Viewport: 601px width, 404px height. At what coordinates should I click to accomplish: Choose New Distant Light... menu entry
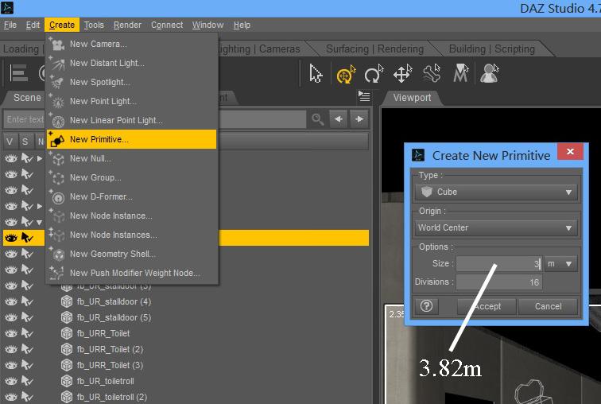pos(131,64)
